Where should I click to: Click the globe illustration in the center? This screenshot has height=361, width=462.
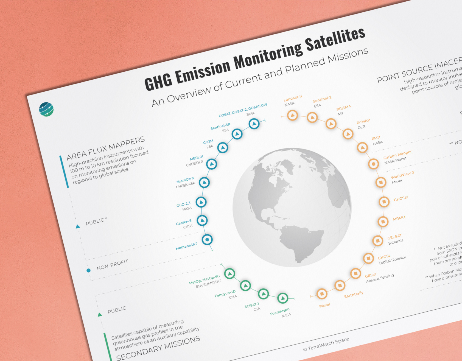292,208
